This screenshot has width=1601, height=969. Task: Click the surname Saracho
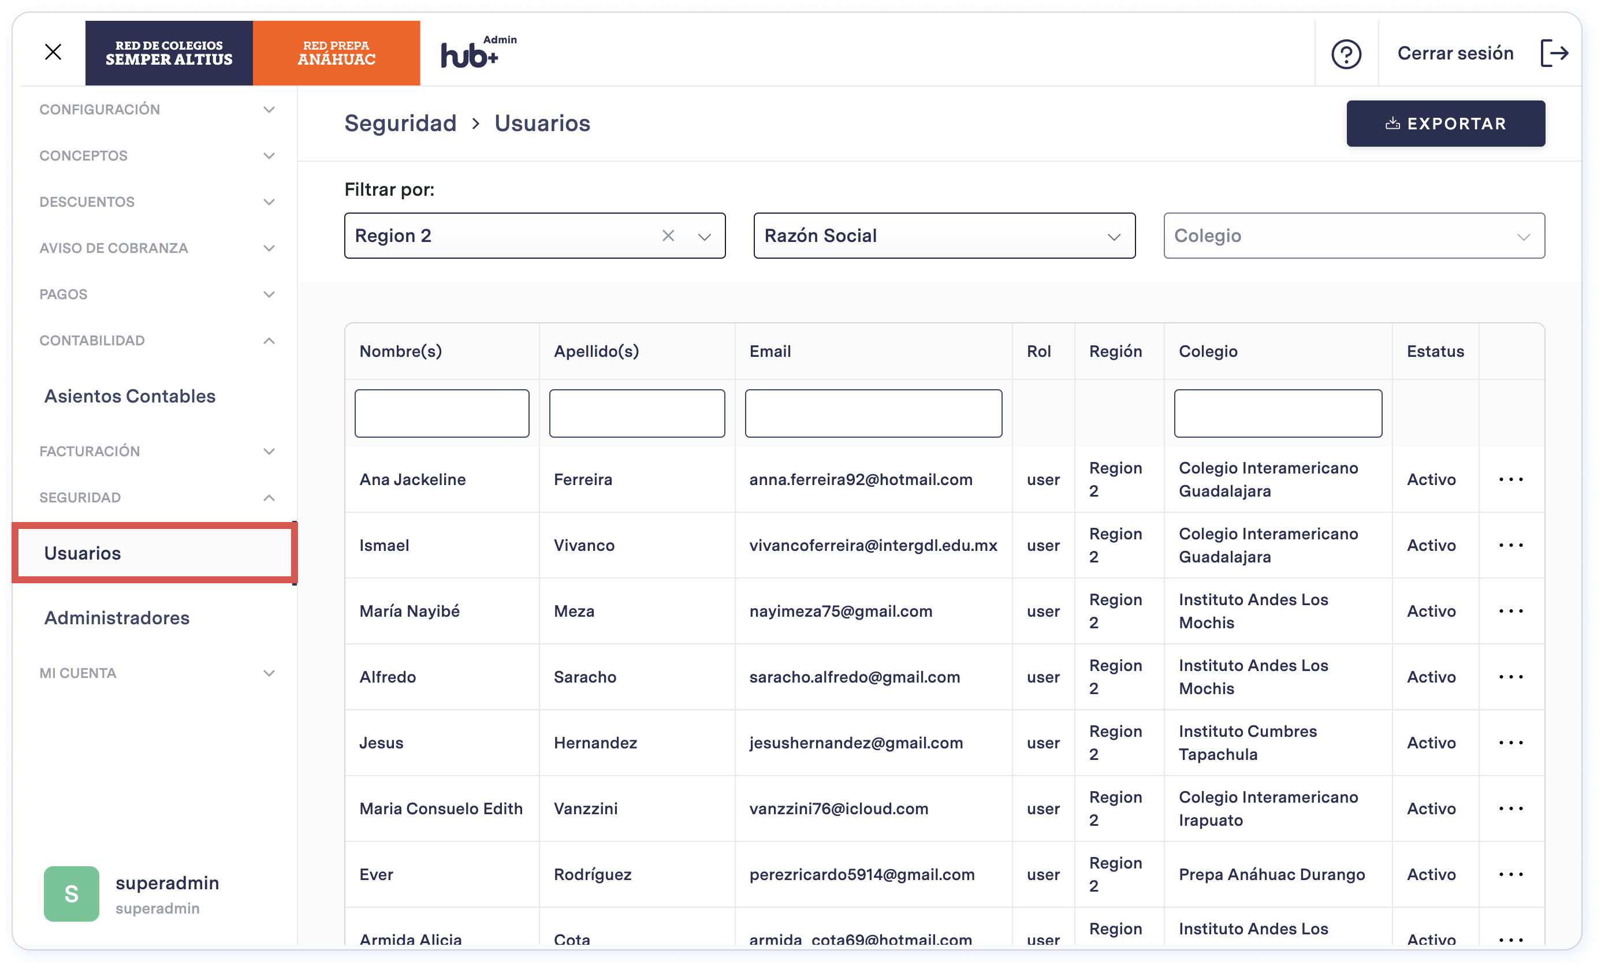(x=584, y=677)
